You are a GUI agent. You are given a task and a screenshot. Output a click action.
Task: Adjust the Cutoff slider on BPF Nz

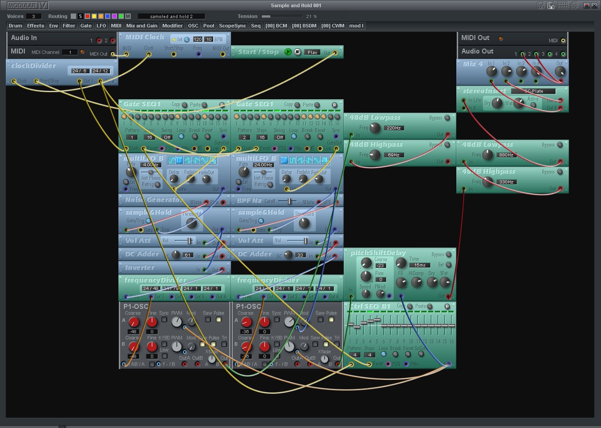coord(287,201)
